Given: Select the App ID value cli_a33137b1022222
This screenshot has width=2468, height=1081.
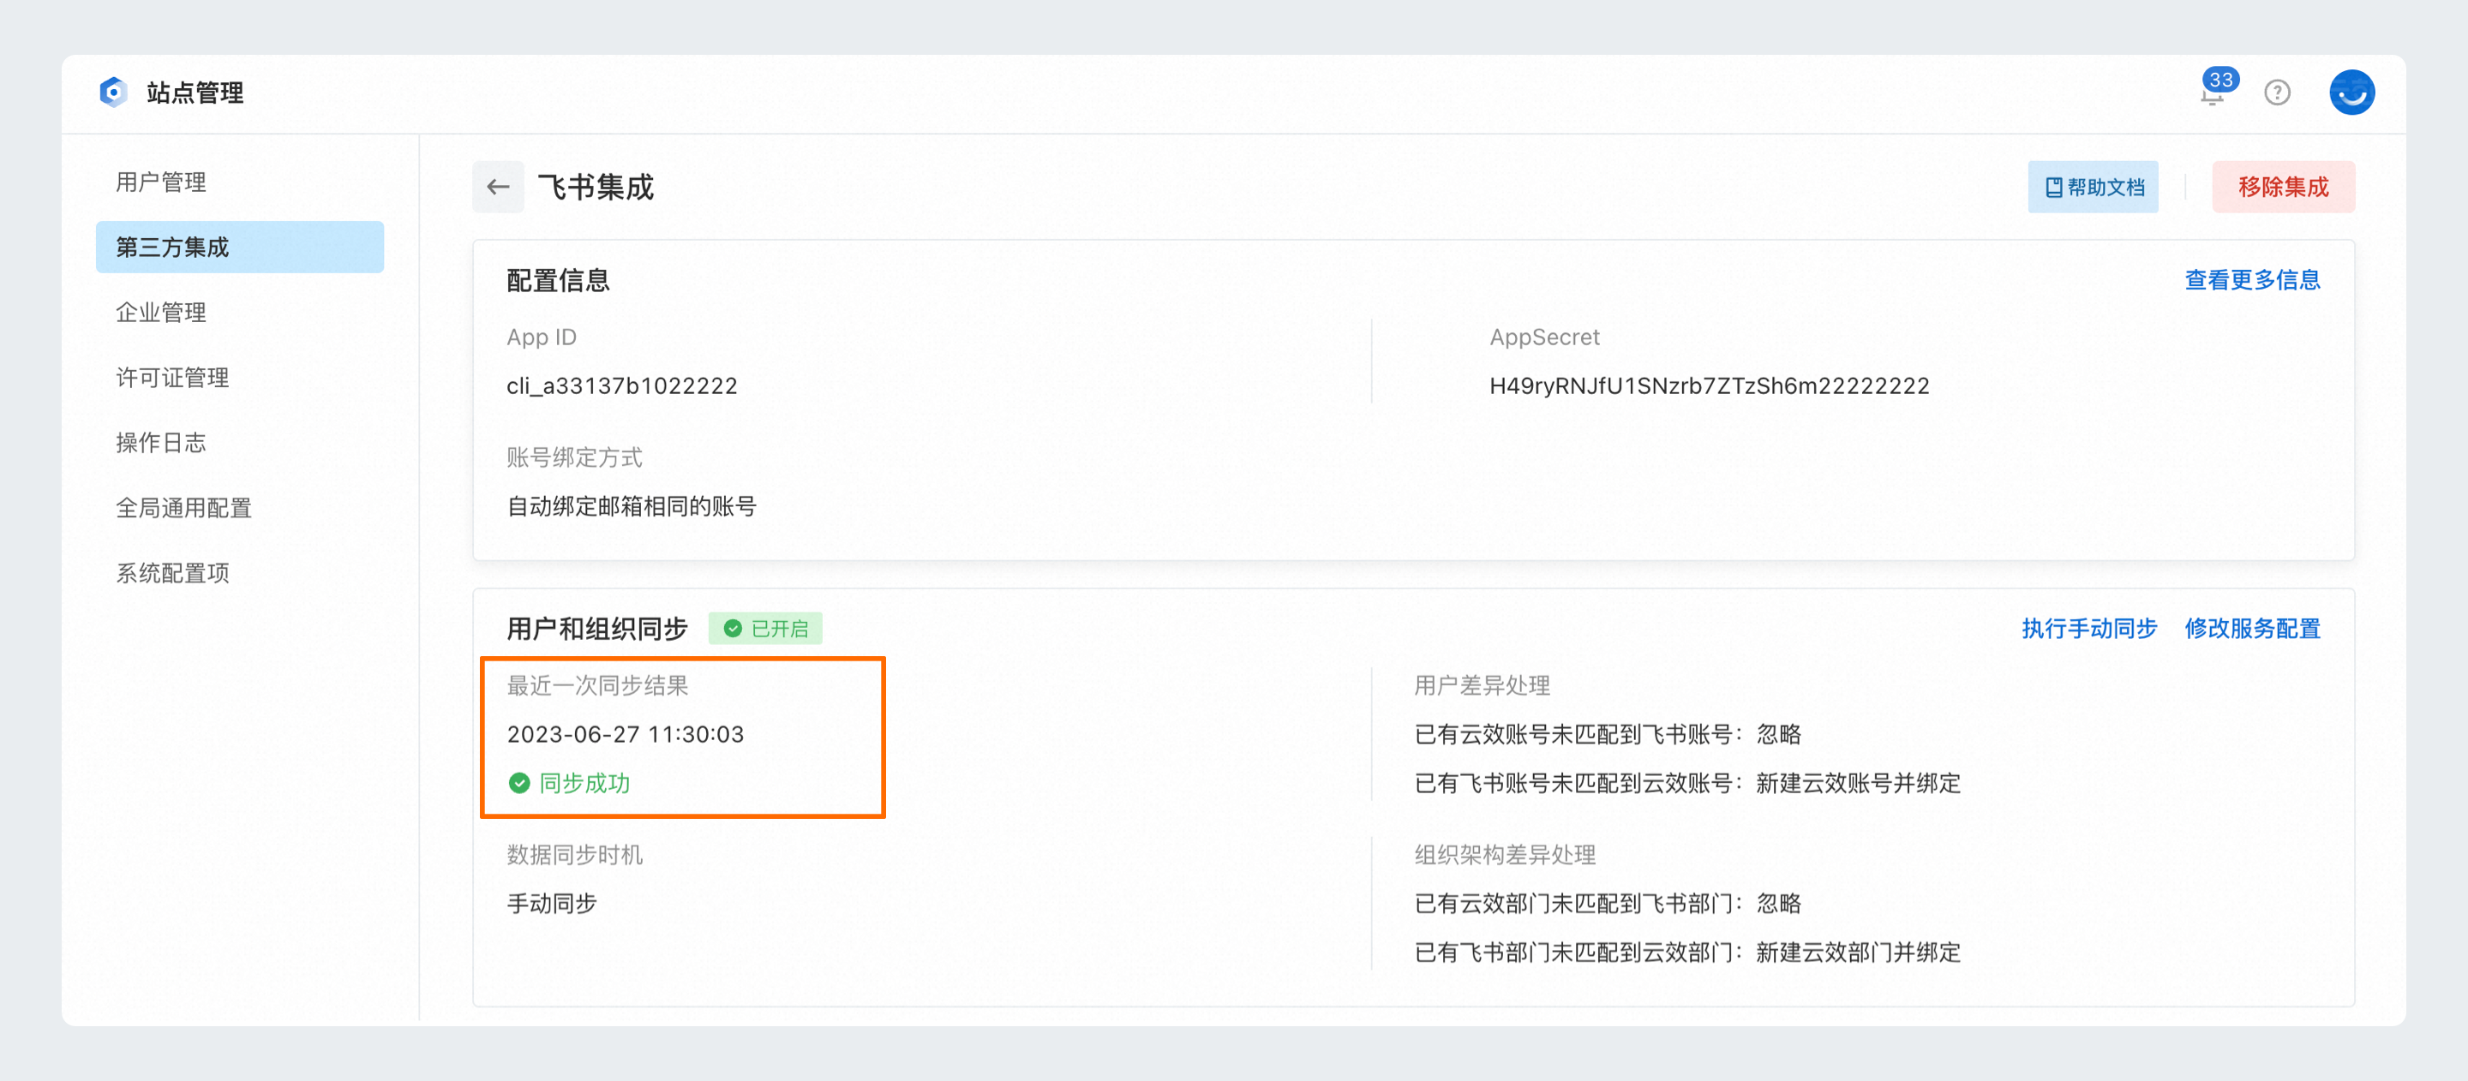Looking at the screenshot, I should coord(622,385).
